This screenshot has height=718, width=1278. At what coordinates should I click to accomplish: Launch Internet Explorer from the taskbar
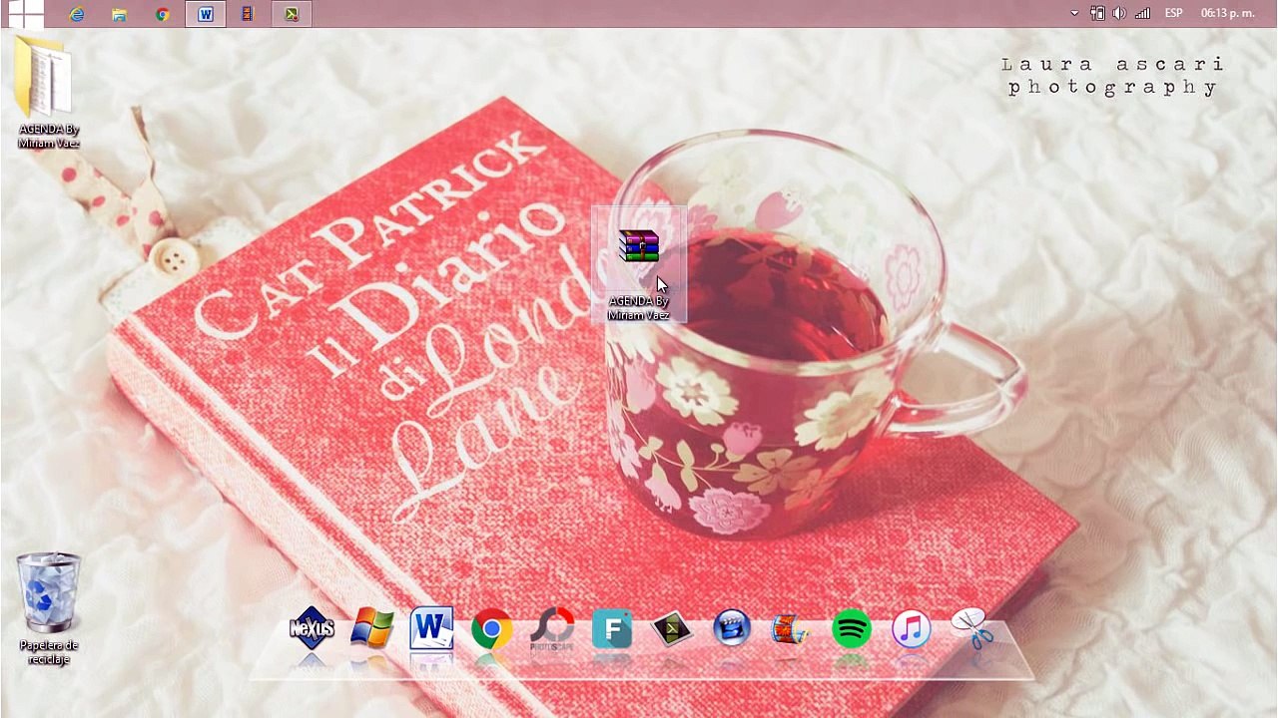coord(77,14)
